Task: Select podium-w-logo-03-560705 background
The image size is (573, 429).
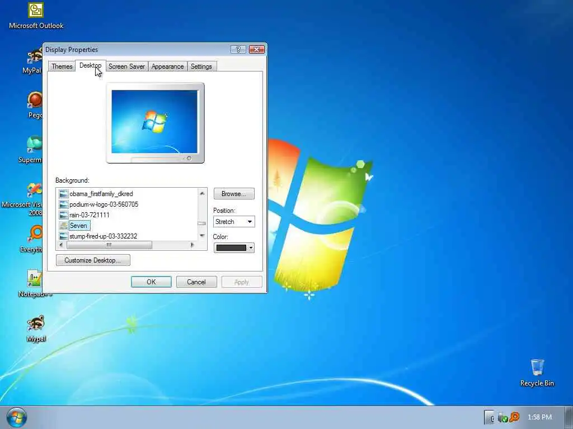Action: point(104,204)
